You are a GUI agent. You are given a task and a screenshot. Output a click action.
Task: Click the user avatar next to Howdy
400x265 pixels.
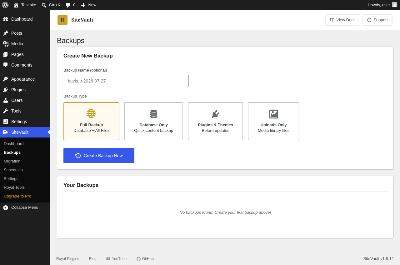(395, 5)
